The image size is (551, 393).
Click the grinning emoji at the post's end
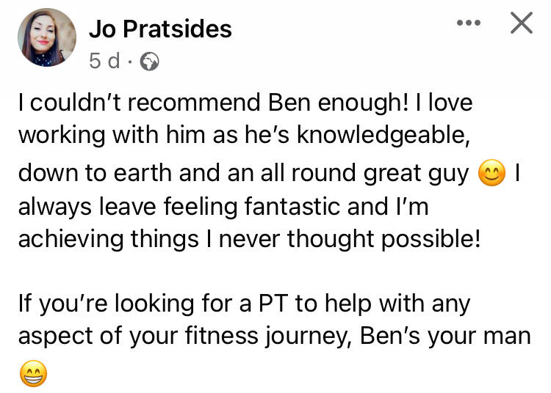pyautogui.click(x=33, y=373)
